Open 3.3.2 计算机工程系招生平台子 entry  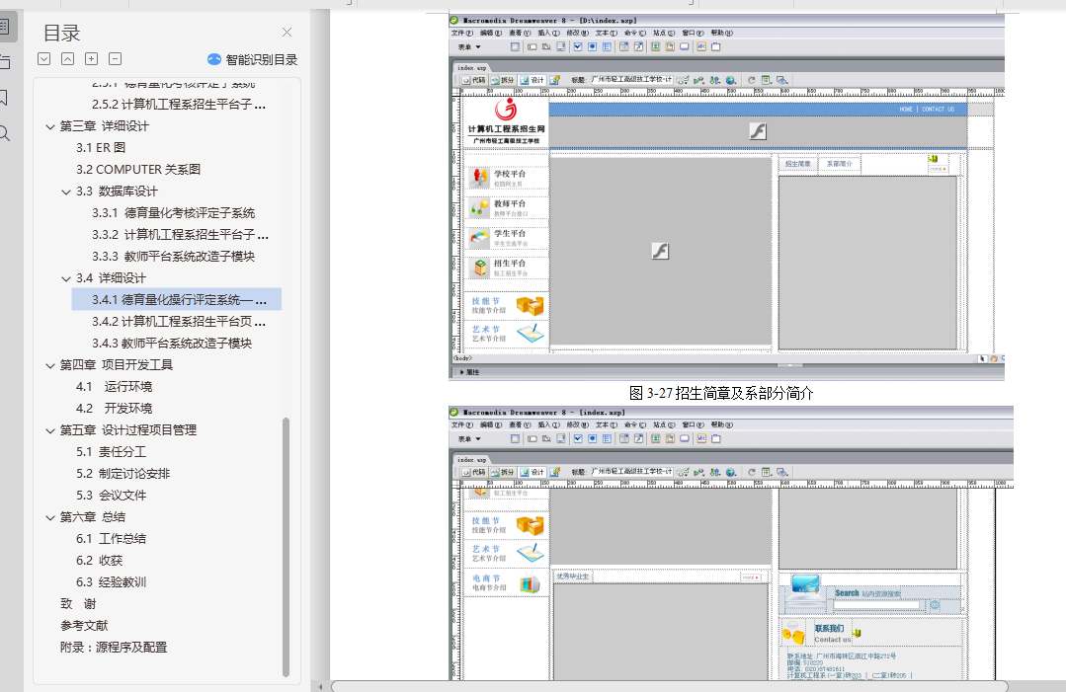point(180,235)
